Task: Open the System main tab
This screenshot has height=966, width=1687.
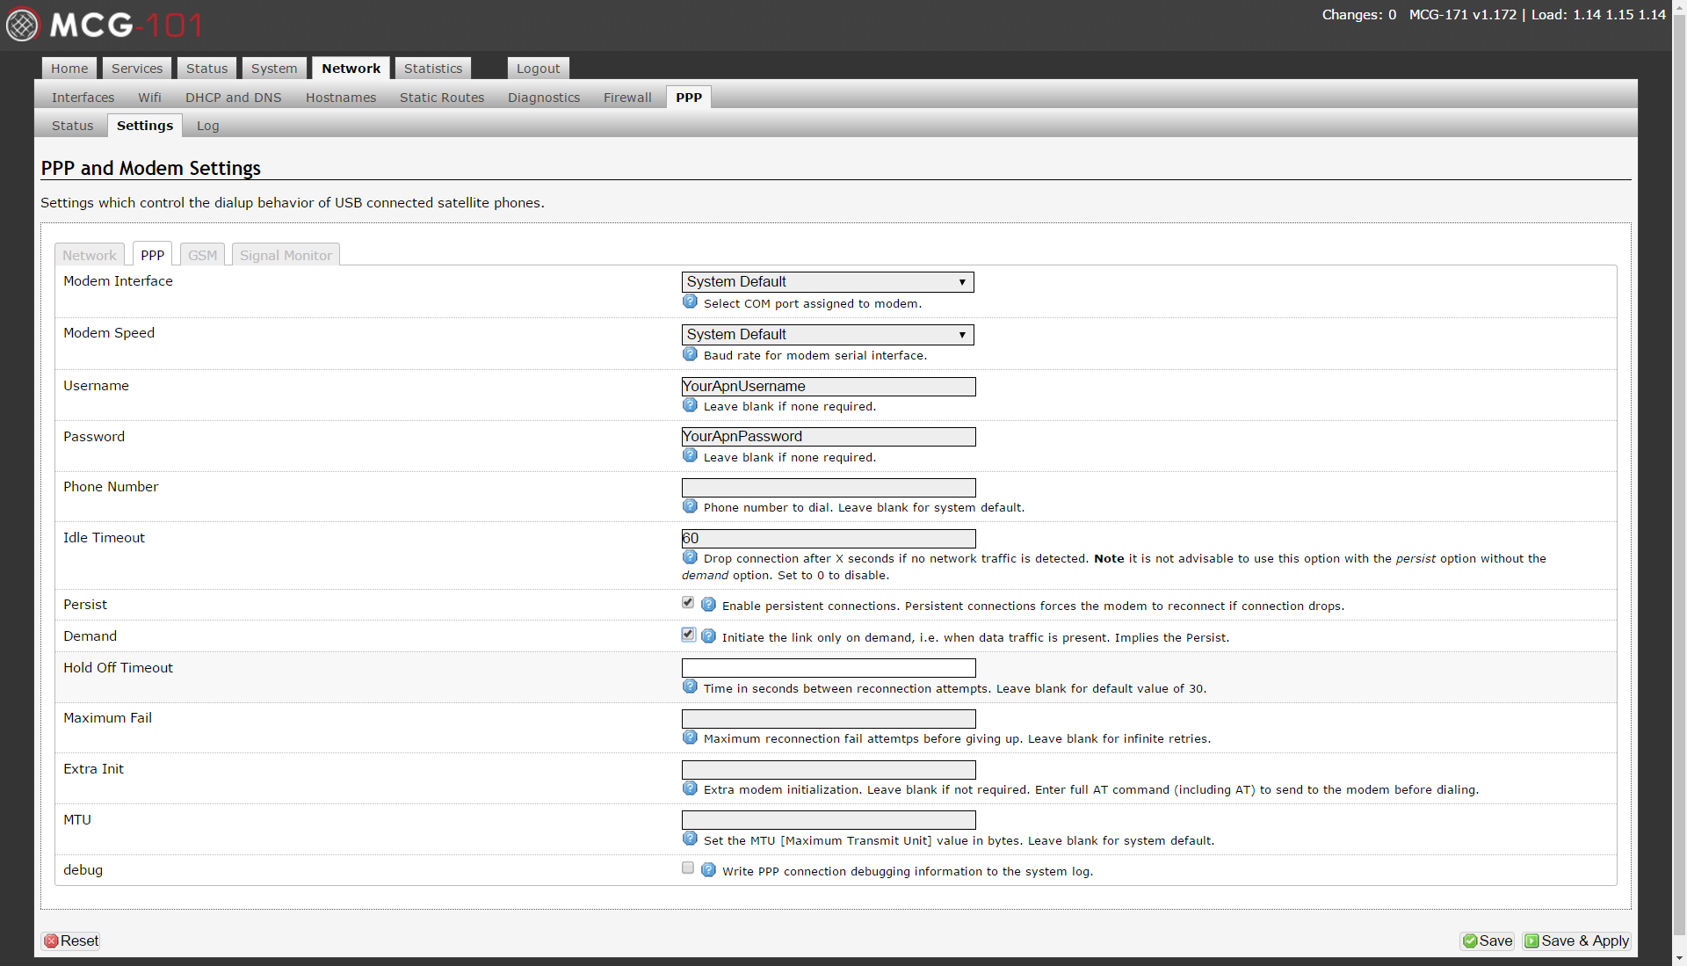Action: point(274,69)
